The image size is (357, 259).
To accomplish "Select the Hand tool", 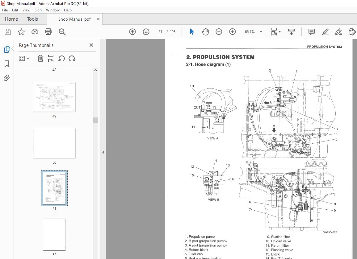I will (205, 31).
